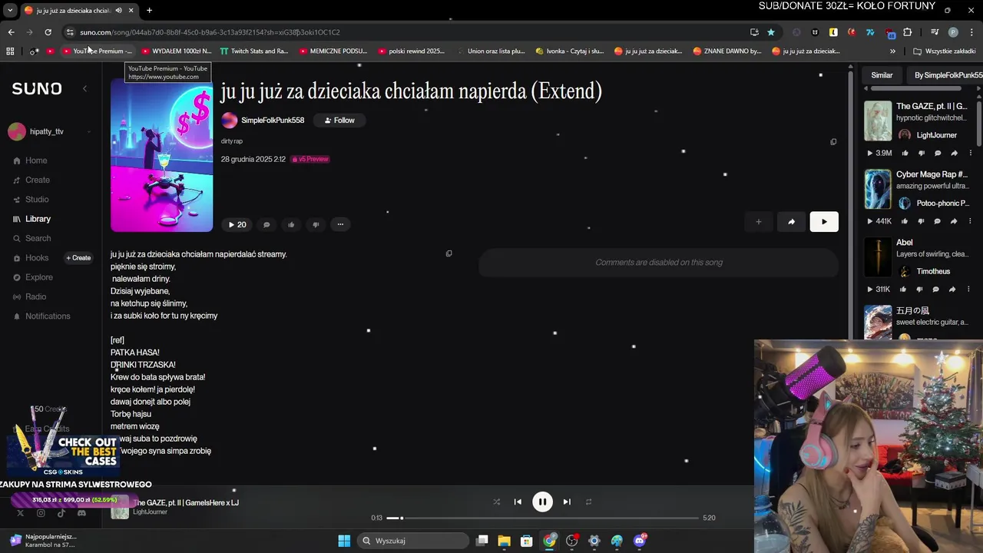Bookmark star icon in address bar
983x553 pixels.
771,32
